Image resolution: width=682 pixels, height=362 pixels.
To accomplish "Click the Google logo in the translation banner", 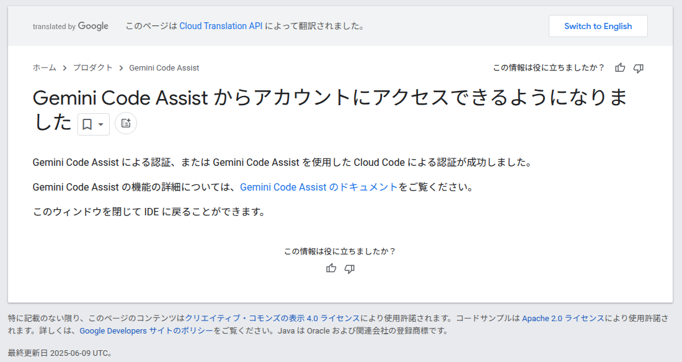I will point(93,26).
